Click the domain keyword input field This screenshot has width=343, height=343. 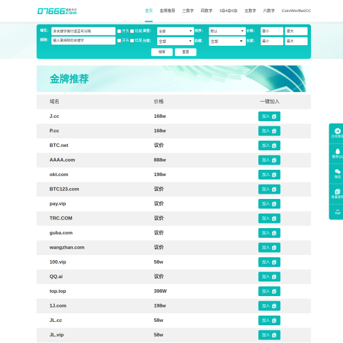tap(83, 31)
